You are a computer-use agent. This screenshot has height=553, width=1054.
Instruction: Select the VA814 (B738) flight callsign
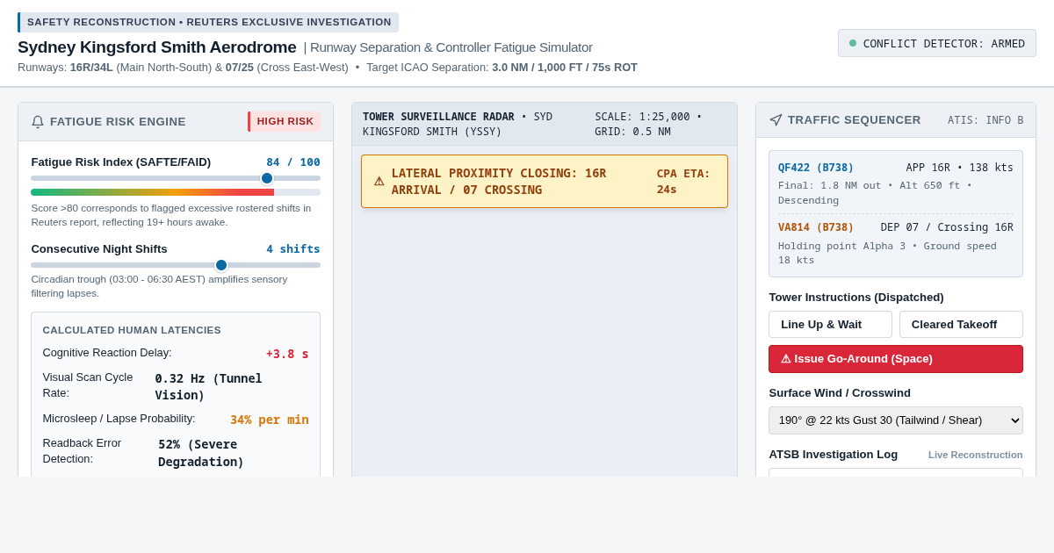(x=816, y=227)
